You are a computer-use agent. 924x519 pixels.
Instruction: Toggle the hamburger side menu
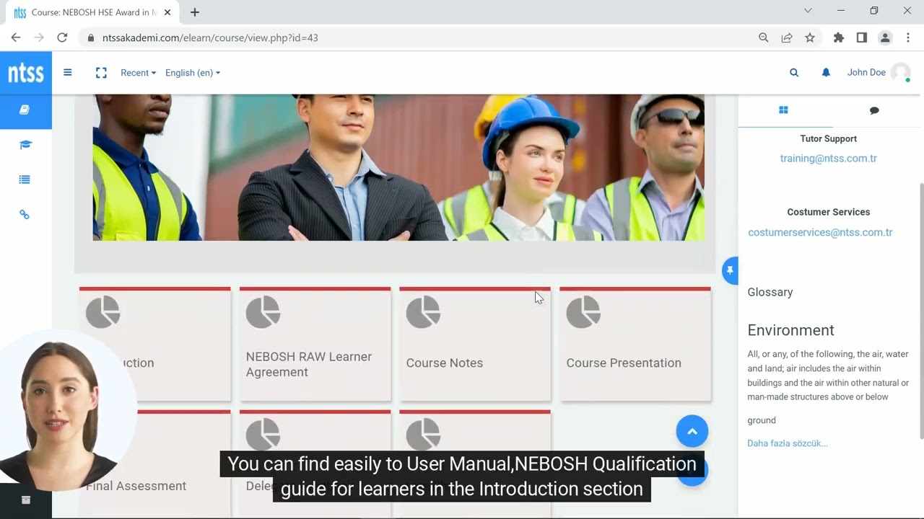(68, 72)
